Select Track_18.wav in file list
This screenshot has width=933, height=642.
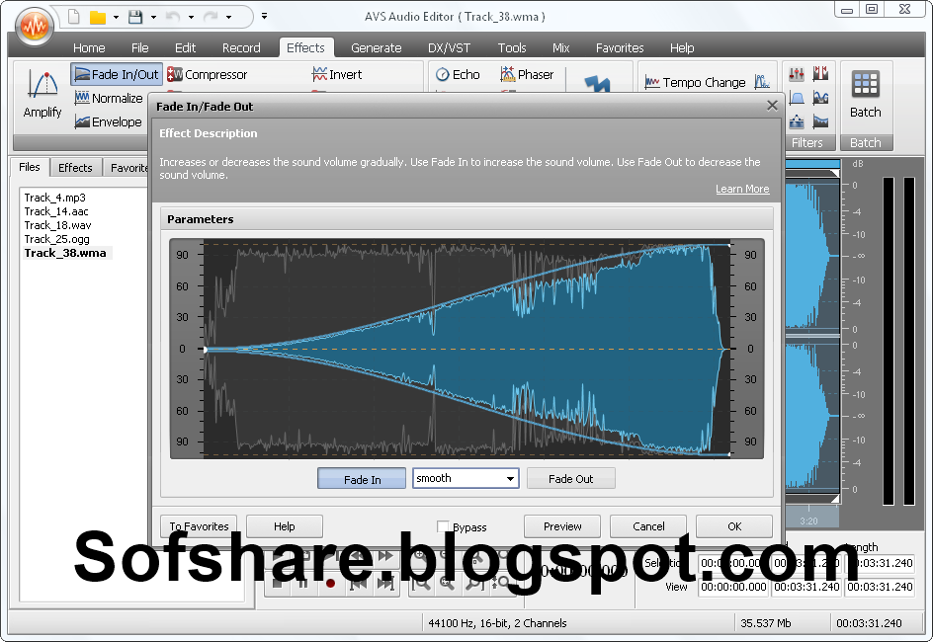pos(57,225)
